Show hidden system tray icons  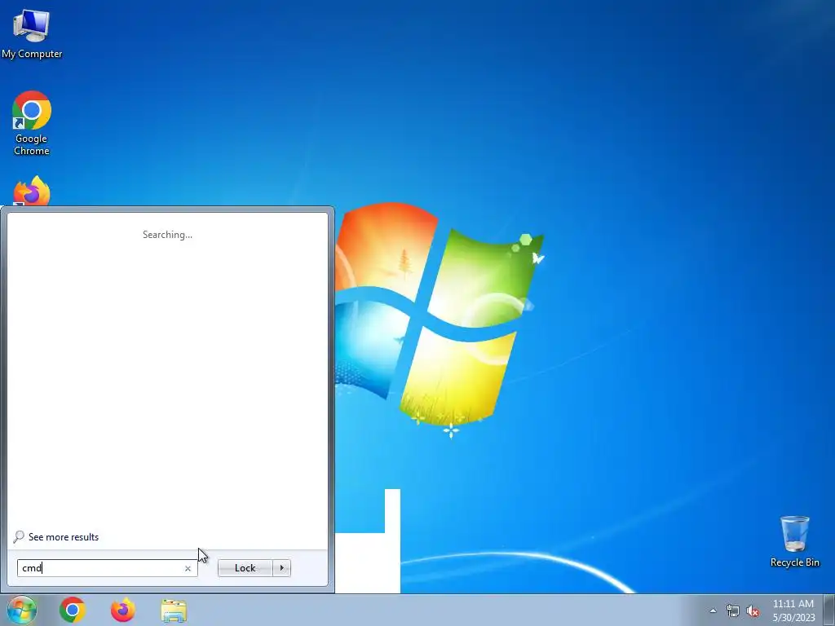713,611
